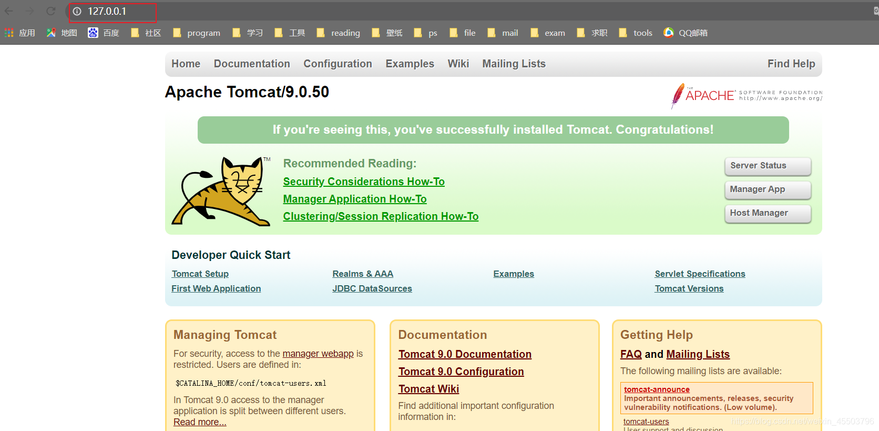Open Examples in the navigation bar
The image size is (879, 431).
410,64
